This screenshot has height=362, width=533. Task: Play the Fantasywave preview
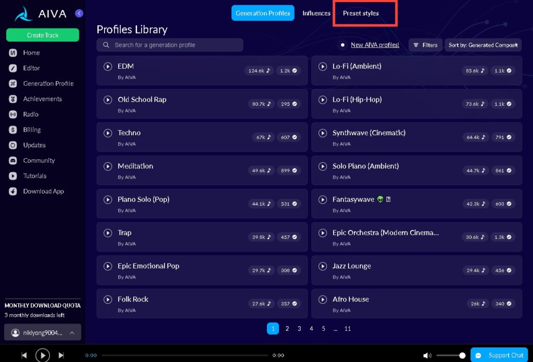(323, 200)
